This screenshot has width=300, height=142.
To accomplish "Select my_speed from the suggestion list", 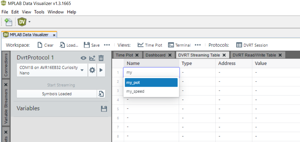I will pyautogui.click(x=151, y=91).
